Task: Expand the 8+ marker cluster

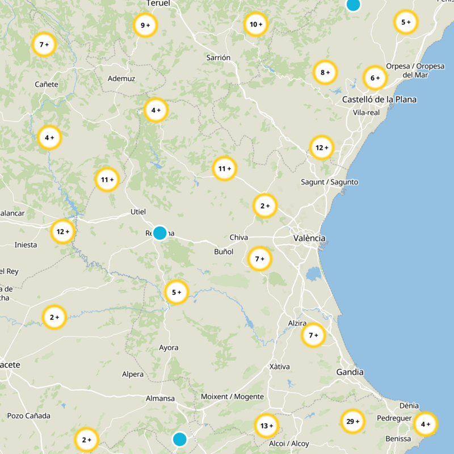Action: click(x=325, y=73)
